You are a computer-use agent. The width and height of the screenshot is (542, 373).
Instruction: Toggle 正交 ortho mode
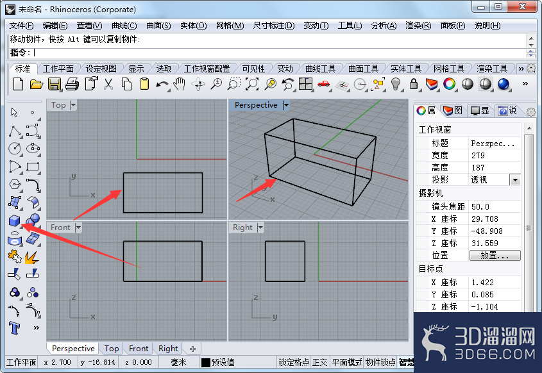319,362
